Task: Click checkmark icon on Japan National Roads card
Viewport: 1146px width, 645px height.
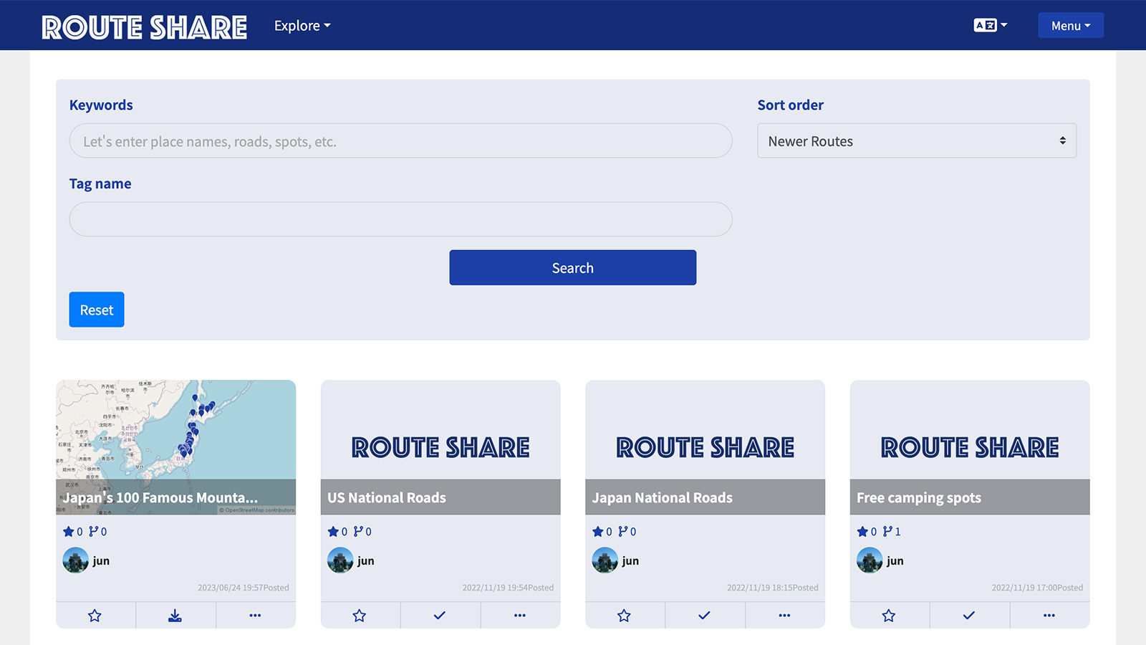Action: [x=704, y=616]
